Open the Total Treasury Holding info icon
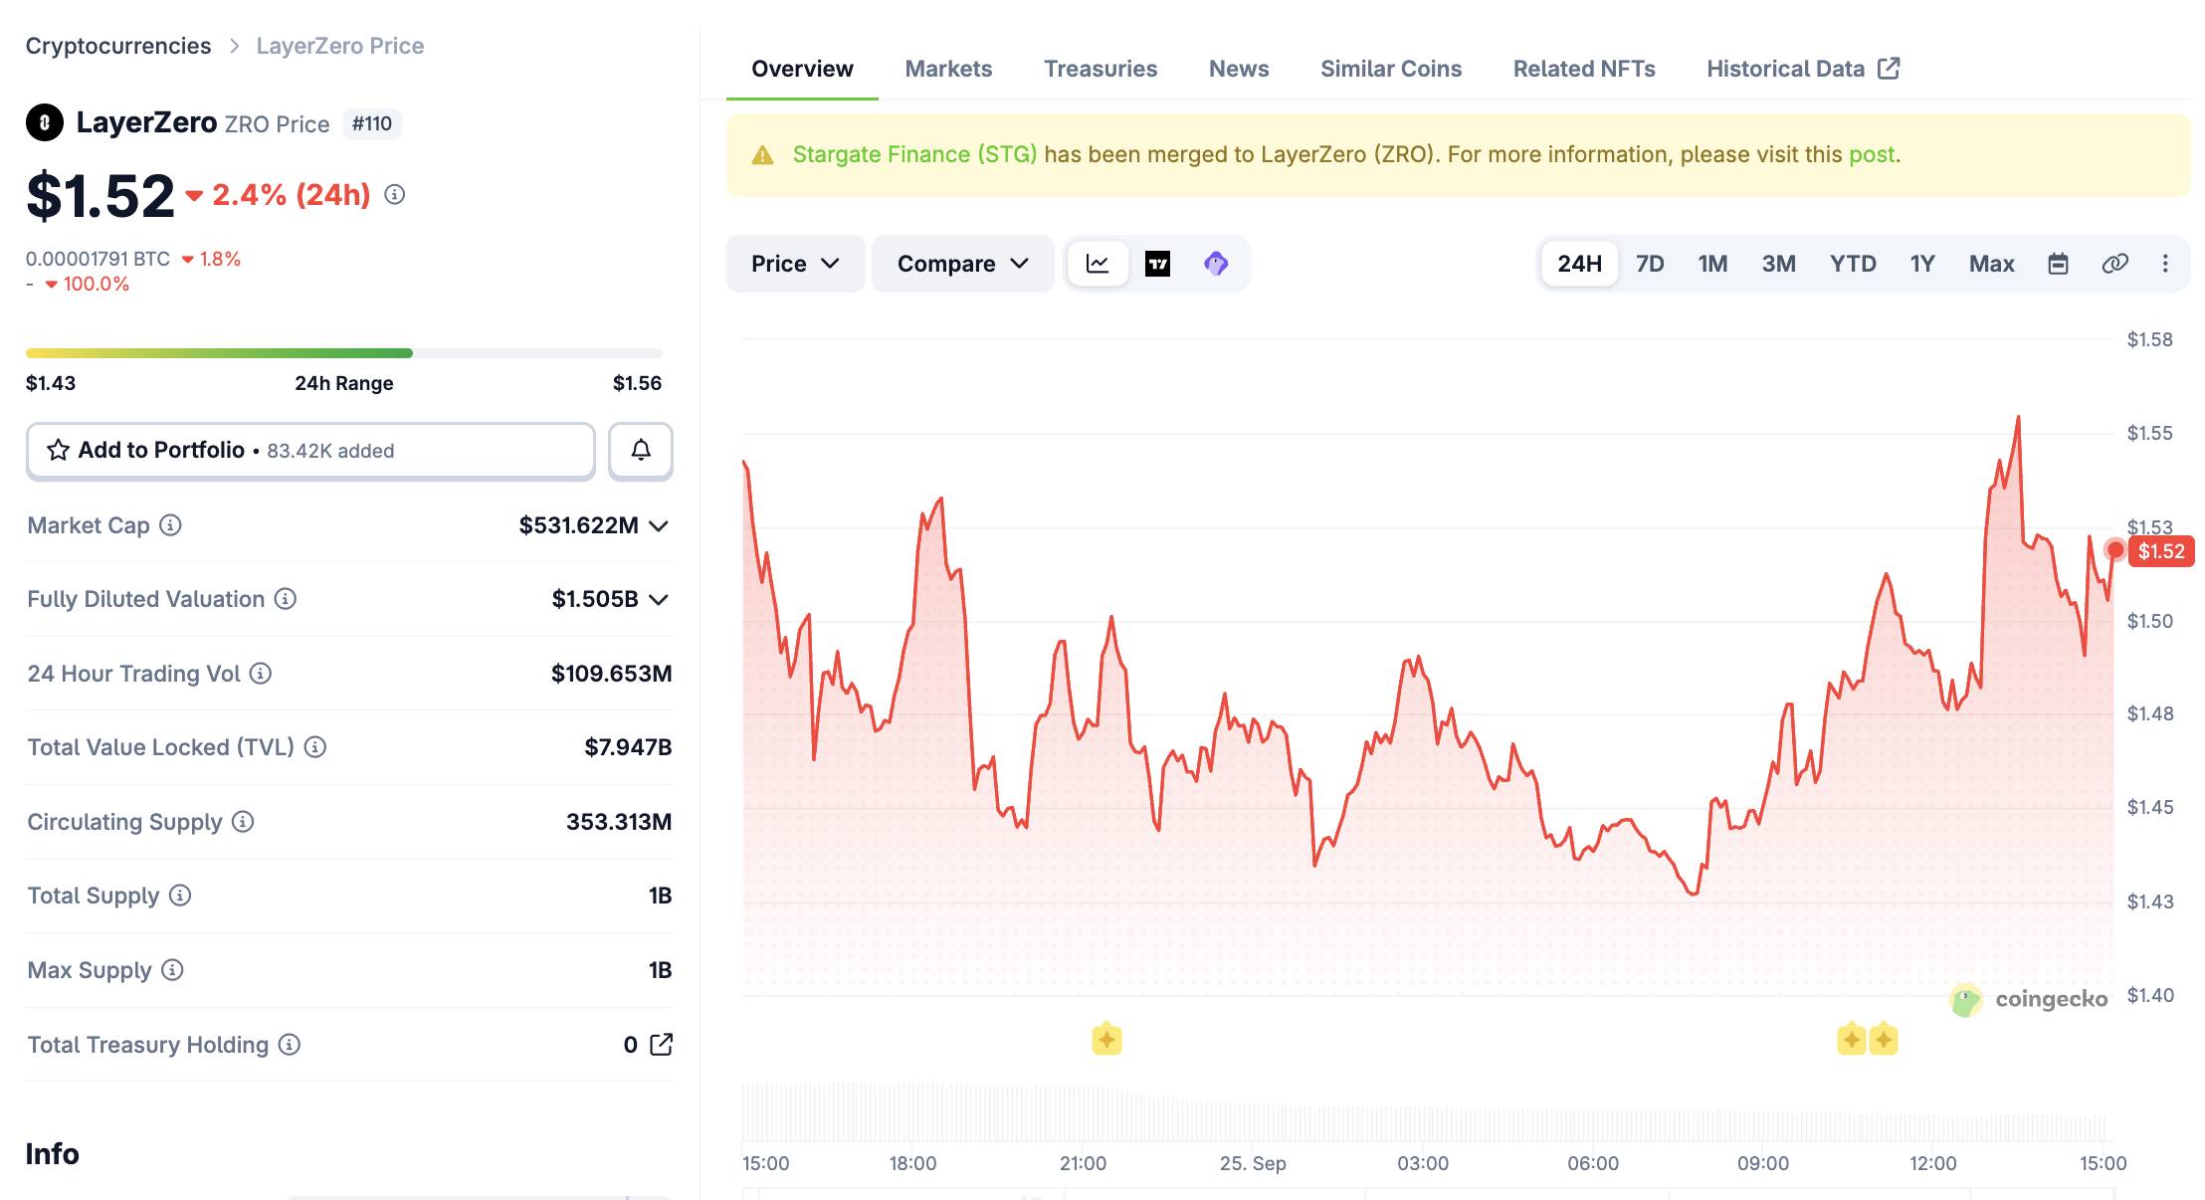Image resolution: width=2205 pixels, height=1200 pixels. tap(290, 1045)
